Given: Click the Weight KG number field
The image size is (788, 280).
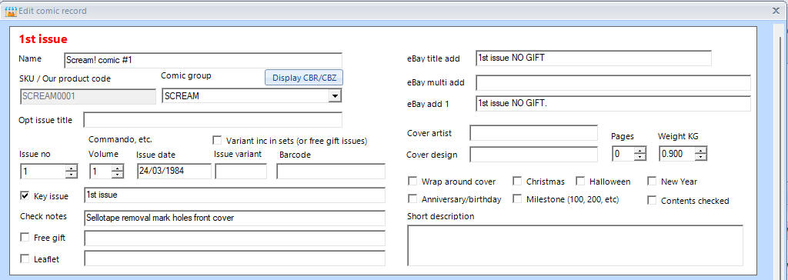Looking at the screenshot, I should click(x=677, y=154).
